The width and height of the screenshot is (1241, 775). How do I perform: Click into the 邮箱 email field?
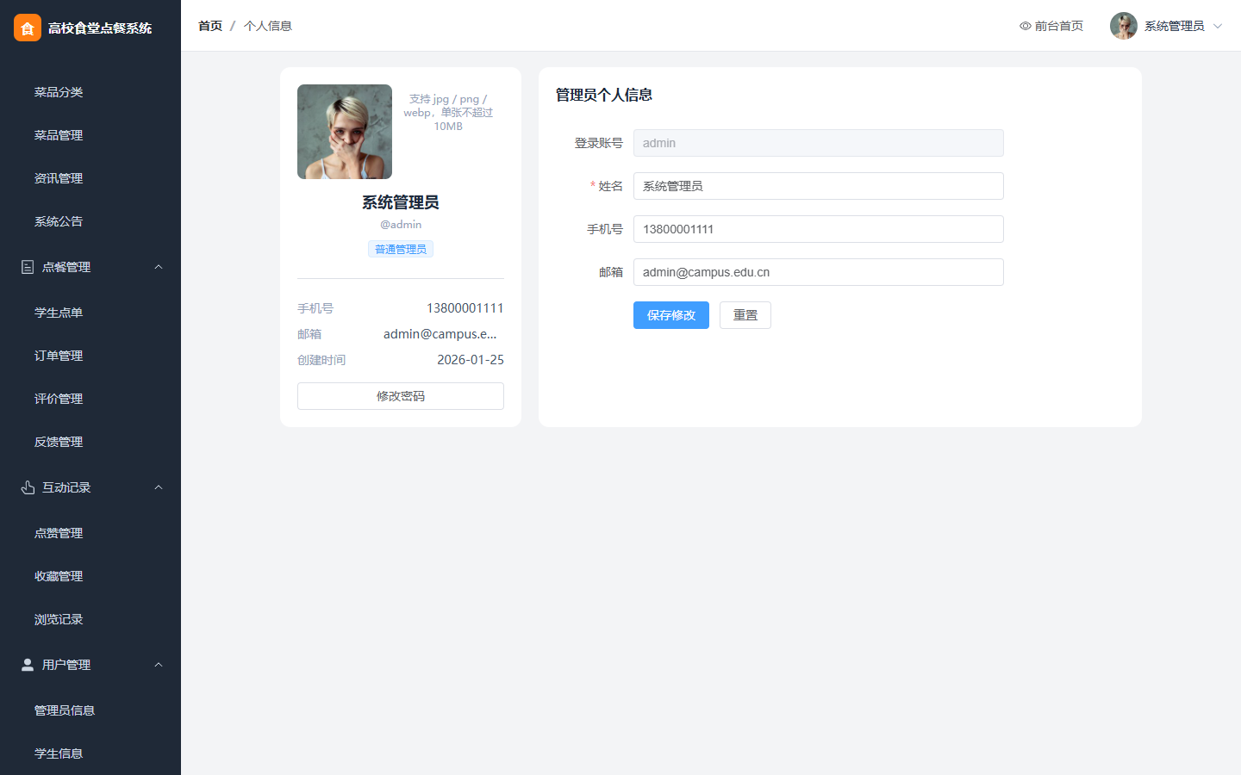click(819, 272)
